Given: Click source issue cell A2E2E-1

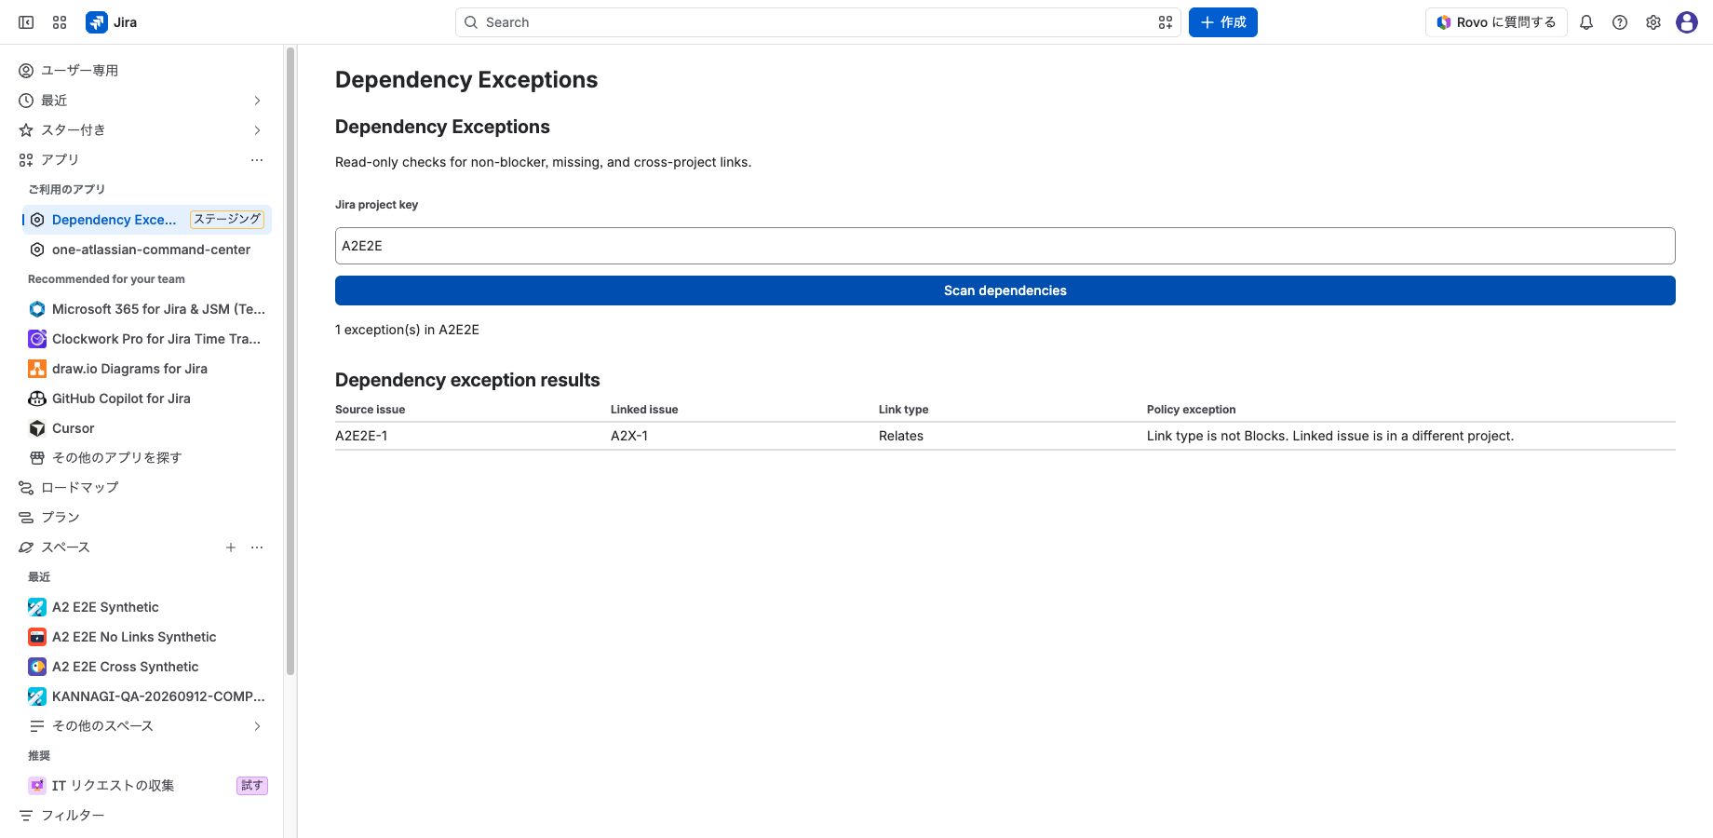Looking at the screenshot, I should 361,436.
